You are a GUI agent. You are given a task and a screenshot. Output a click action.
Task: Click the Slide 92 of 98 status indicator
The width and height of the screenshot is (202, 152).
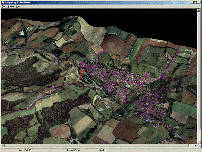25,150
